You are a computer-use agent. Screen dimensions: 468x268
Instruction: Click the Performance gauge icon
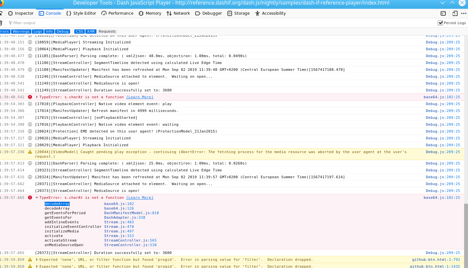tap(104, 13)
